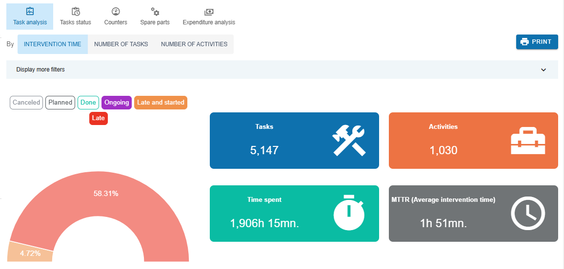Viewport: 564px width, 269px height.
Task: Click the blue Tasks card
Action: tap(294, 141)
